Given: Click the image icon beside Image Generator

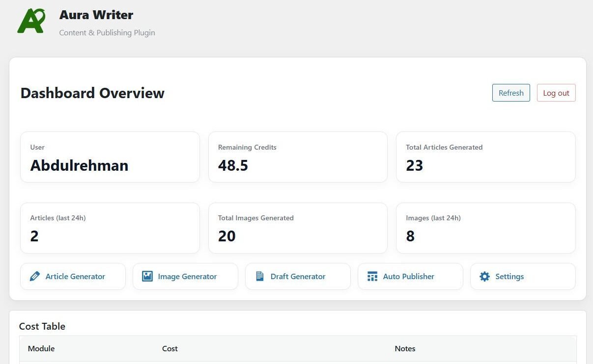Looking at the screenshot, I should pyautogui.click(x=147, y=276).
